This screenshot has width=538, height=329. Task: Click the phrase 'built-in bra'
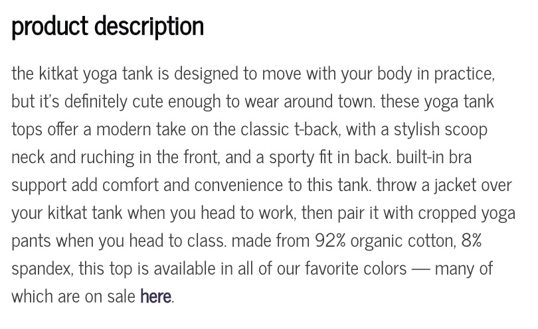click(x=434, y=157)
